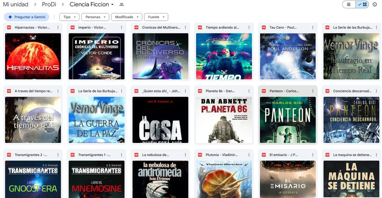Expand the Personas filter dropdown
This screenshot has width=382, height=198.
(95, 17)
